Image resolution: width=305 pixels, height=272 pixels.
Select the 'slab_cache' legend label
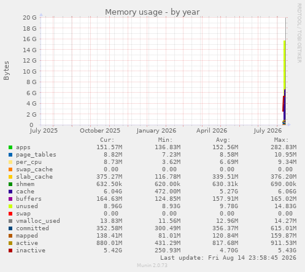[x=34, y=177]
